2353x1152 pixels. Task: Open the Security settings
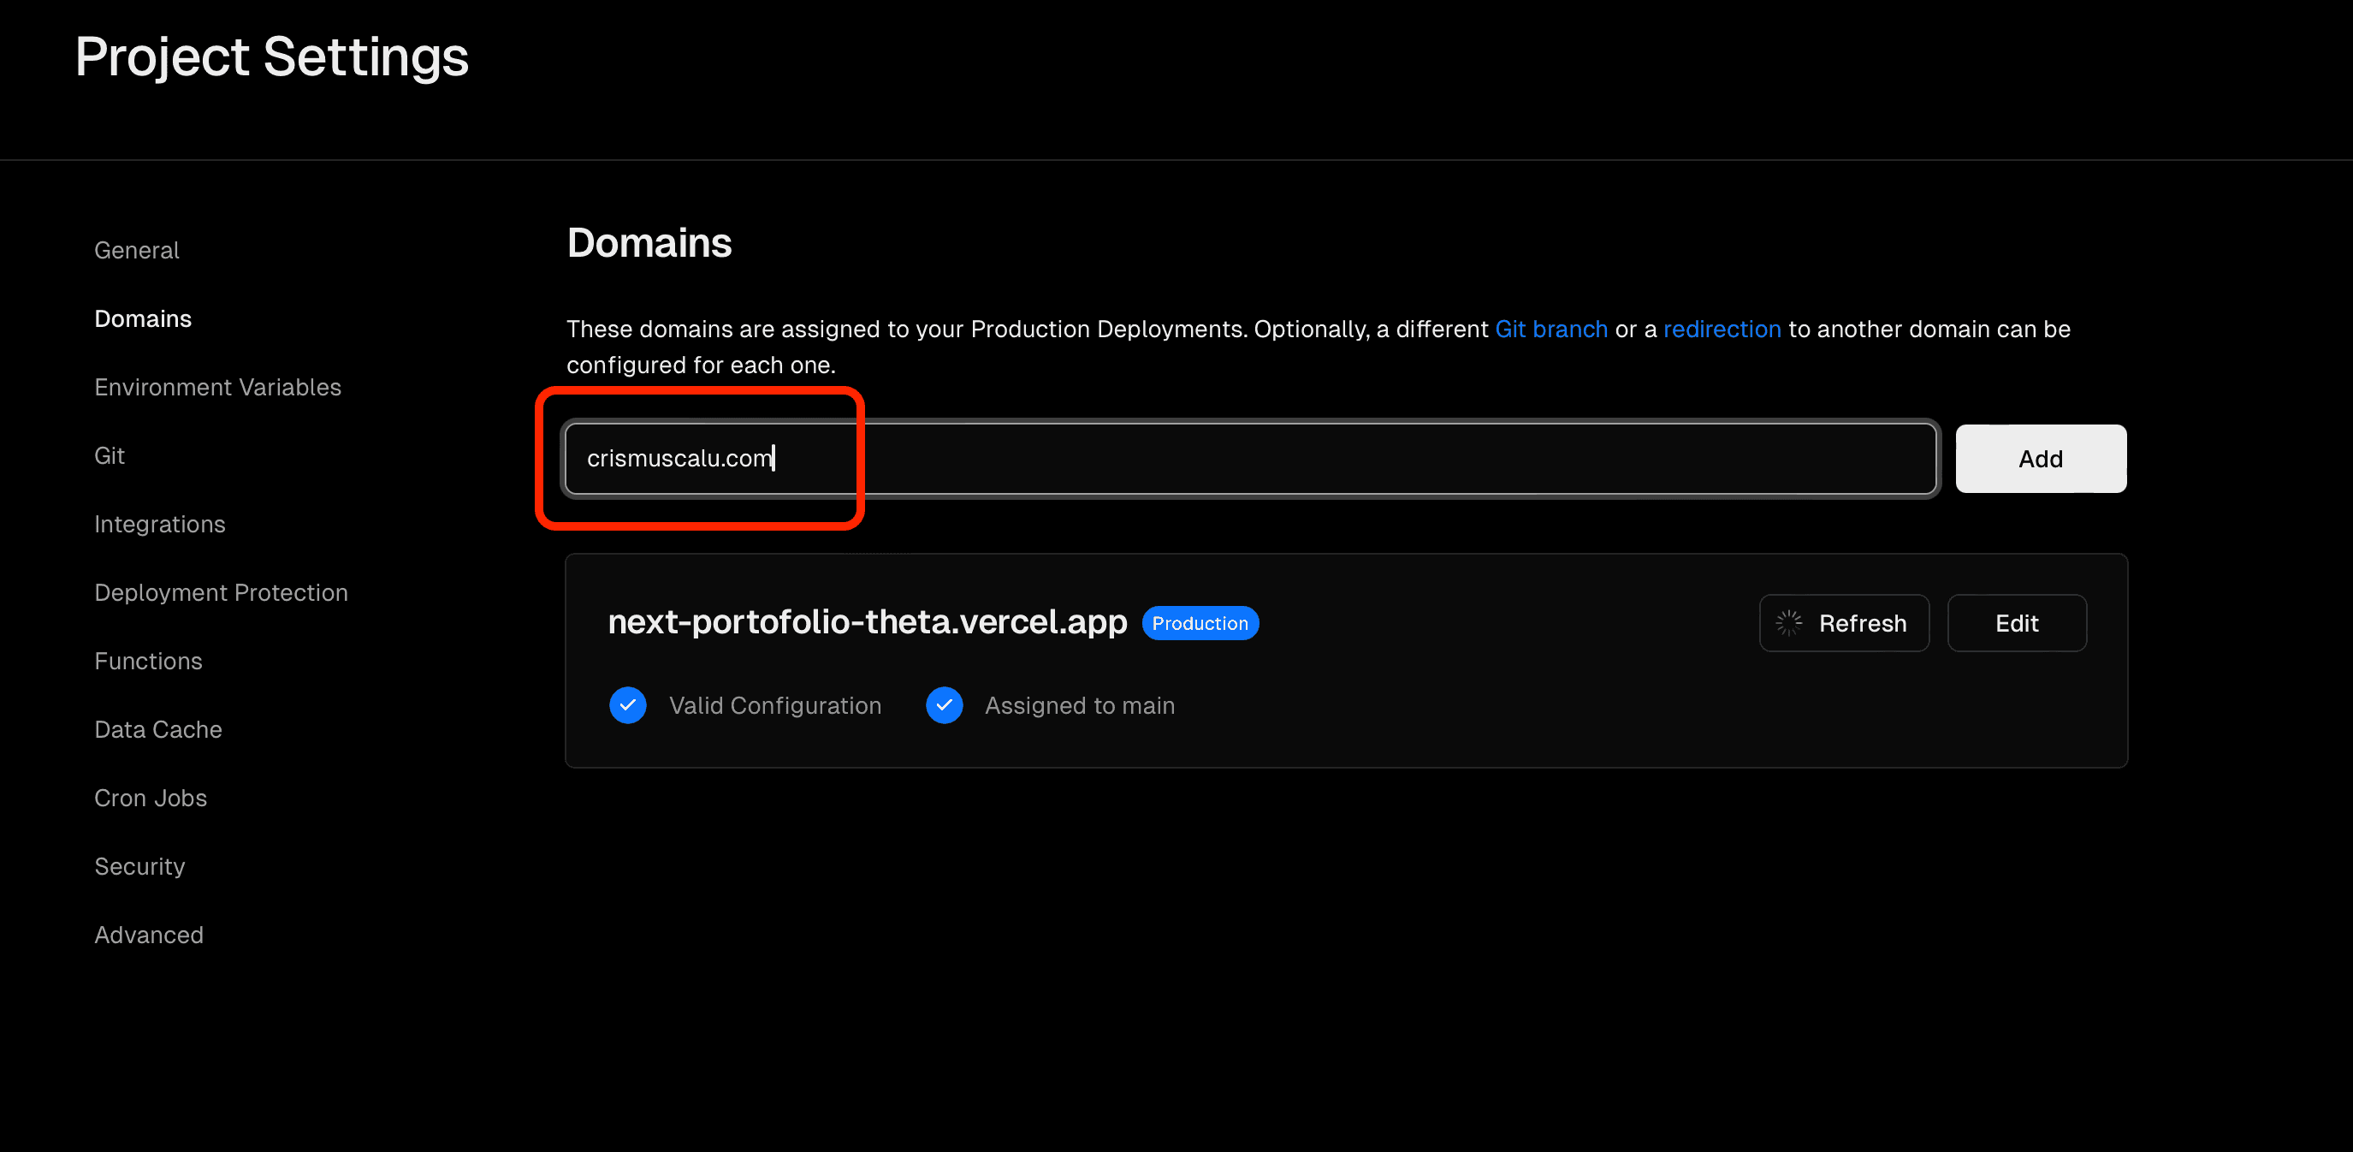[x=139, y=867]
